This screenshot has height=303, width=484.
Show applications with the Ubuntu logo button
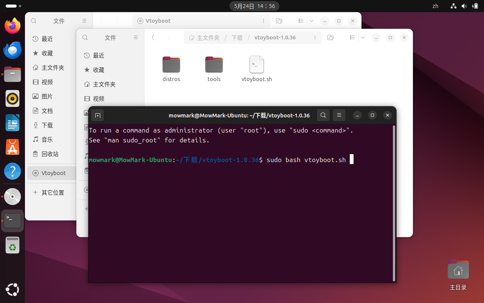[12, 290]
